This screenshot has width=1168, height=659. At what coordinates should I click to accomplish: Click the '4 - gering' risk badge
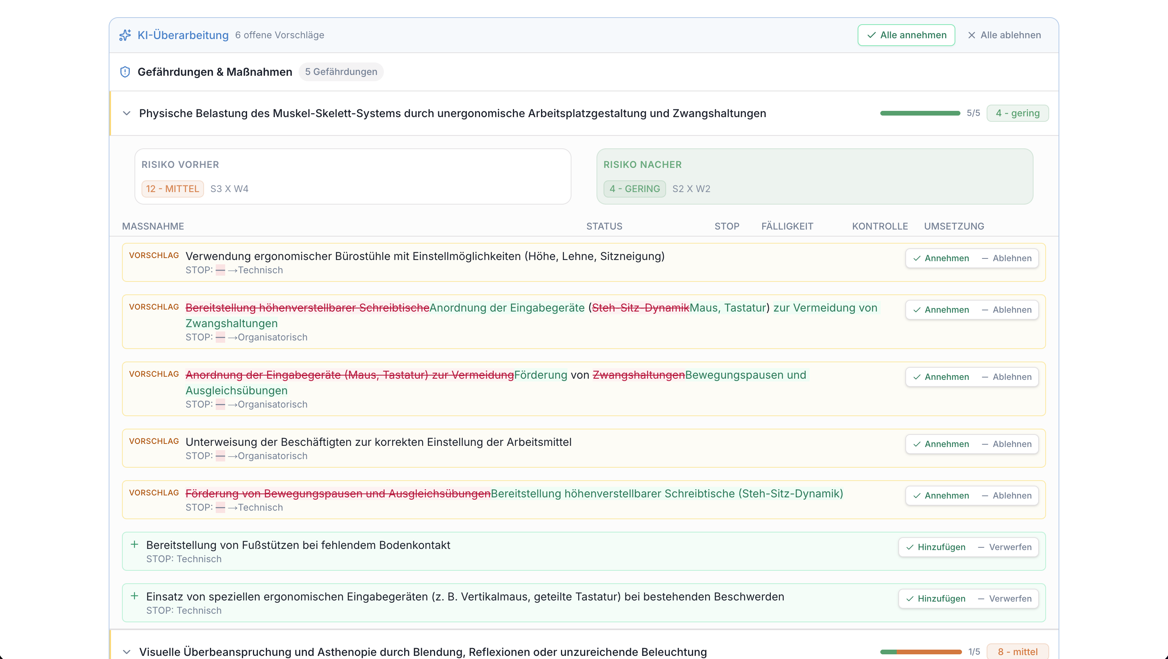[x=1018, y=113]
